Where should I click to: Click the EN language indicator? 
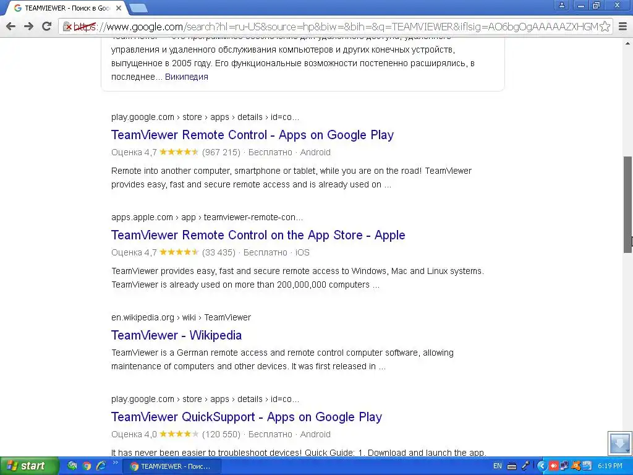pos(498,466)
